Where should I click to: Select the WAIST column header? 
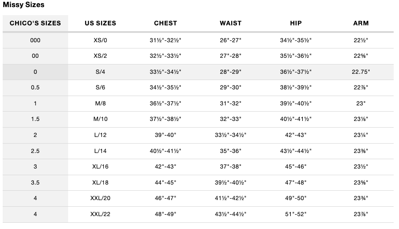click(230, 23)
